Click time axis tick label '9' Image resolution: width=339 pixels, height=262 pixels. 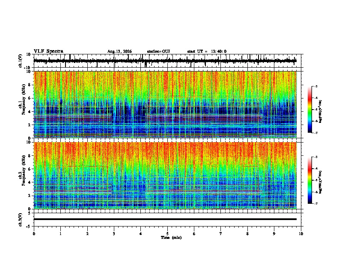274,234
